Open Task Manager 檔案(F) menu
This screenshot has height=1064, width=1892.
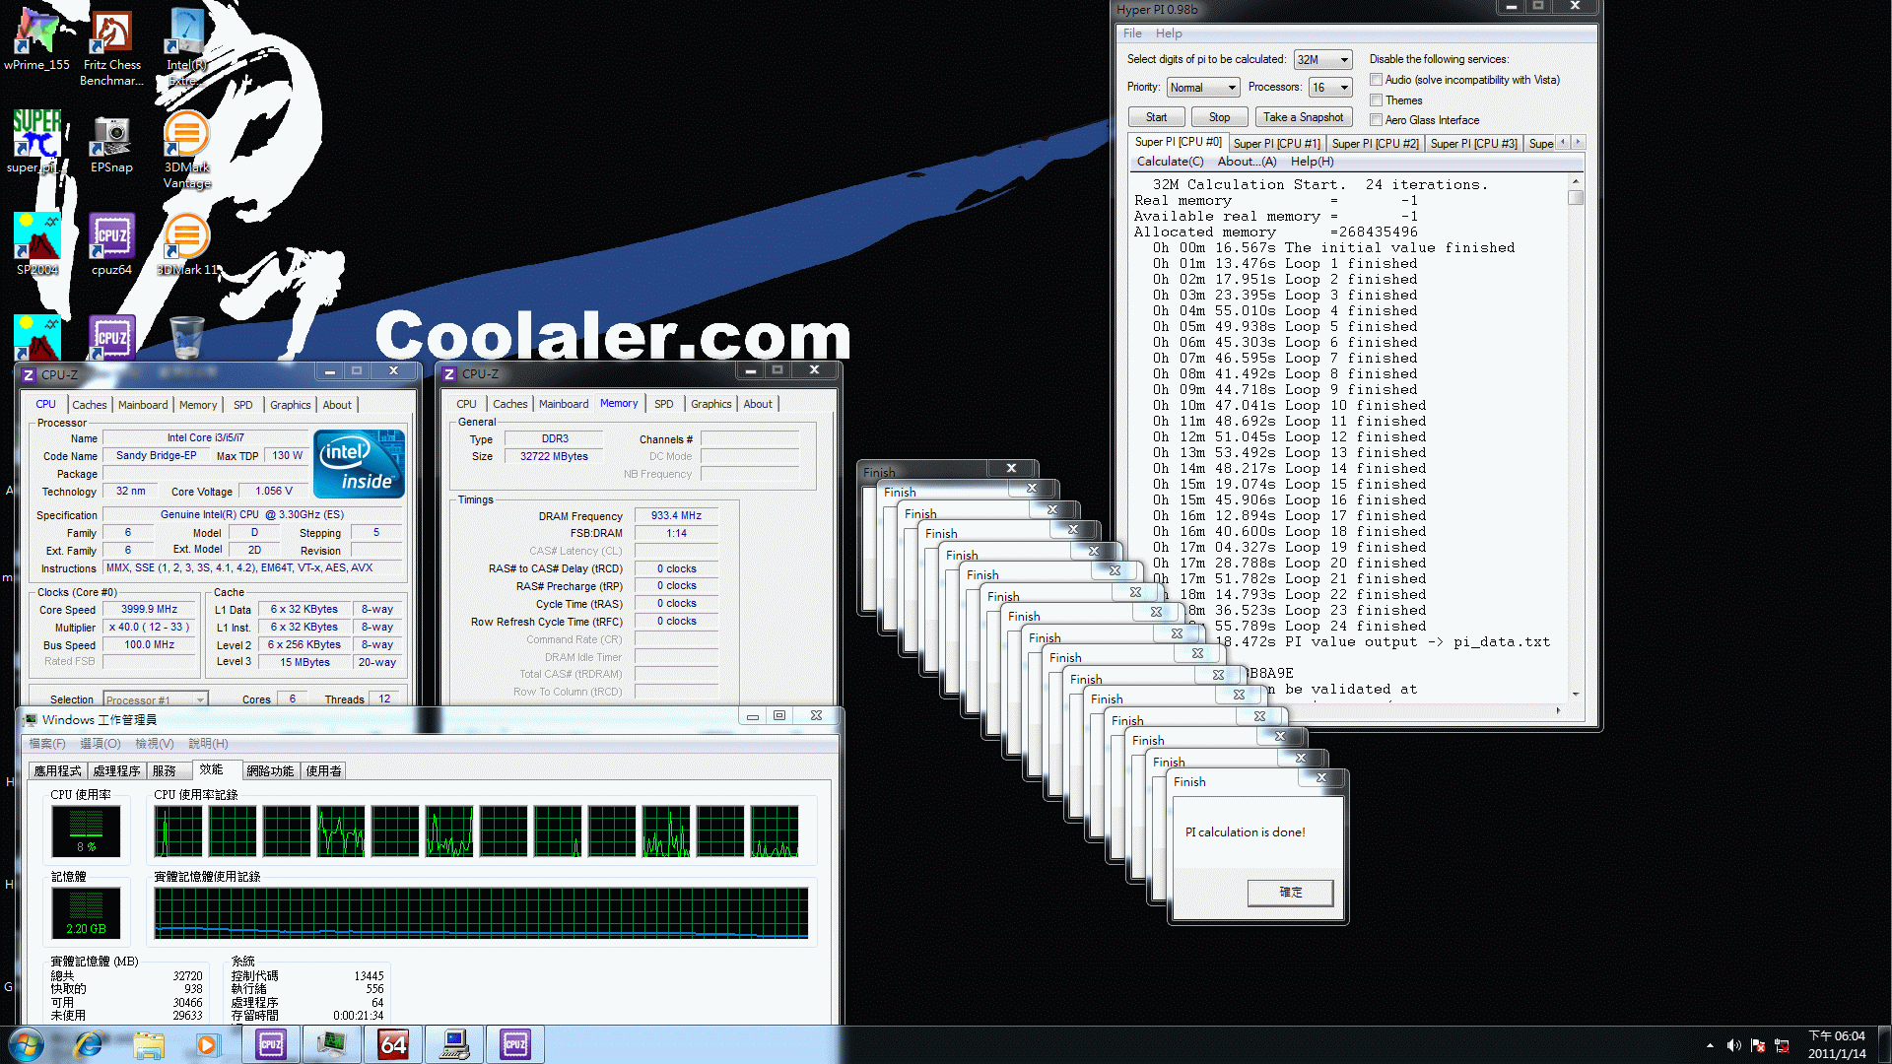coord(47,744)
